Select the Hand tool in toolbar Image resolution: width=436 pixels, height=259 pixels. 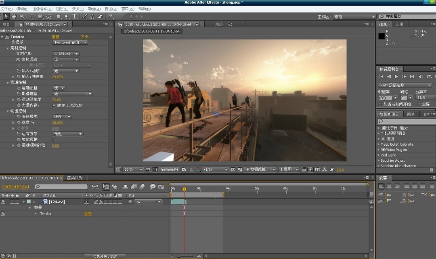[14, 17]
